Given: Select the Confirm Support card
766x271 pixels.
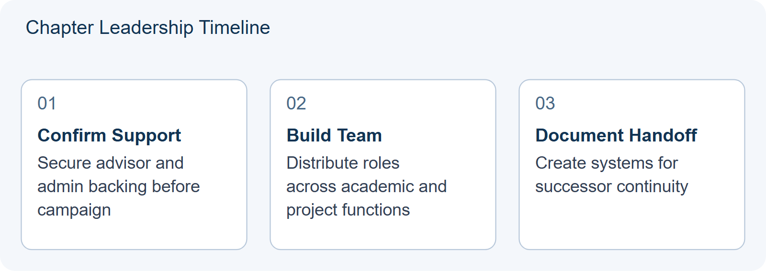Looking at the screenshot, I should pyautogui.click(x=134, y=164).
